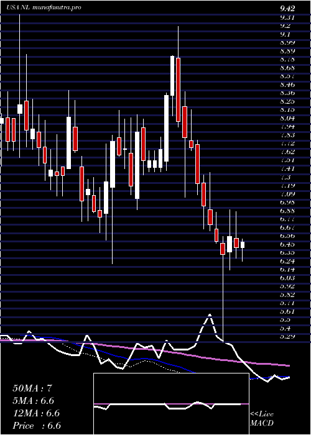This screenshot has height=435, width=311.
Task: Click the 5.29 bottom price label
Action: (x=287, y=337)
